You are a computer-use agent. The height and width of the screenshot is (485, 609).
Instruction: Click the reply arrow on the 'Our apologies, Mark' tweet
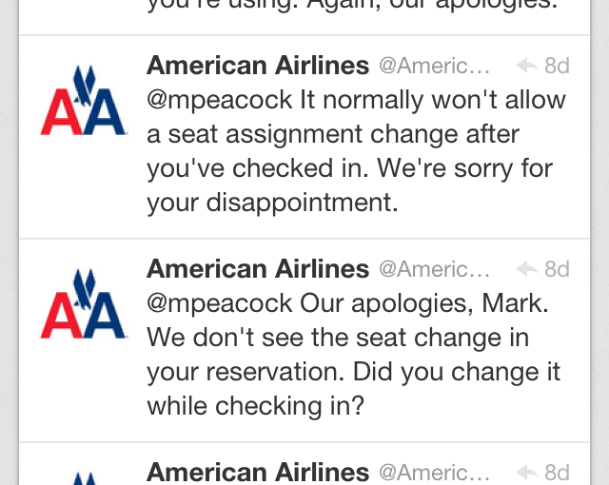coord(526,269)
